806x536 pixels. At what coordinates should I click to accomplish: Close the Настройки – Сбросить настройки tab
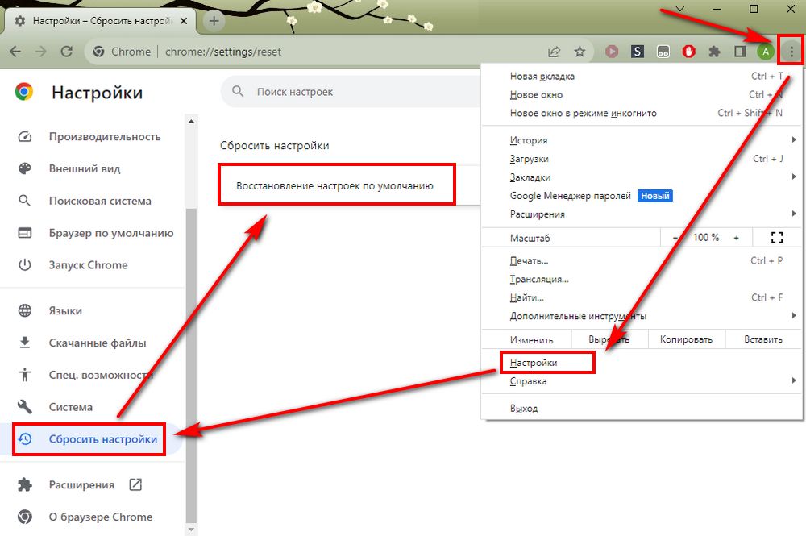point(184,21)
